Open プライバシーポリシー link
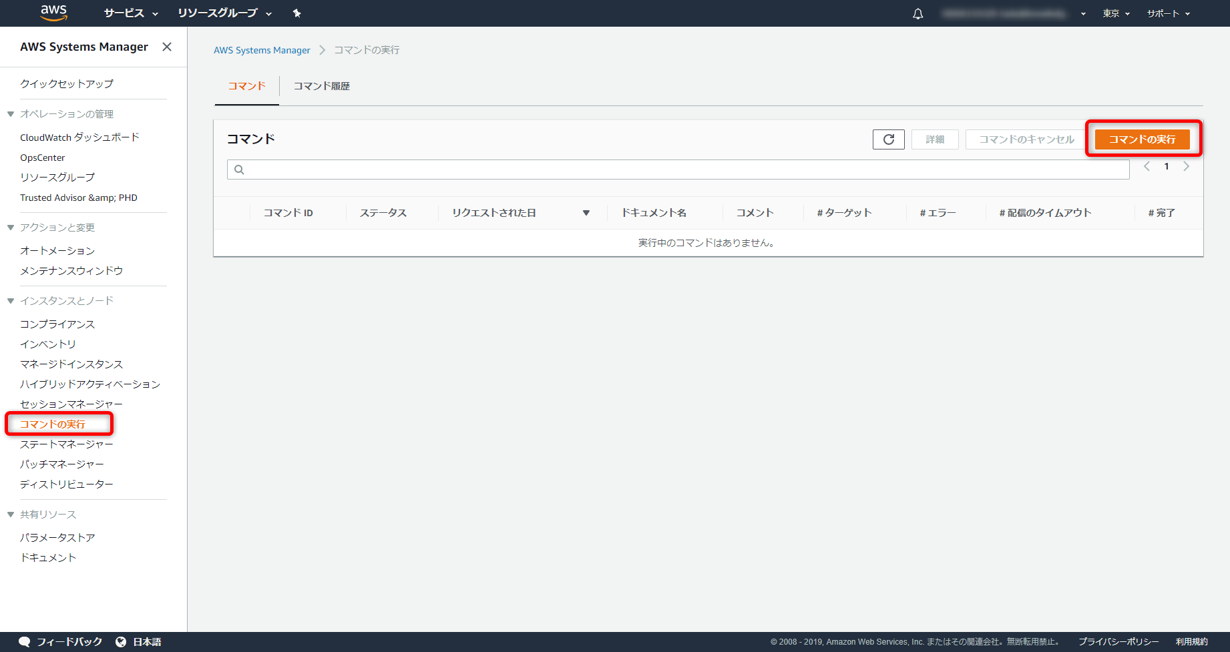Image resolution: width=1230 pixels, height=652 pixels. (1118, 642)
